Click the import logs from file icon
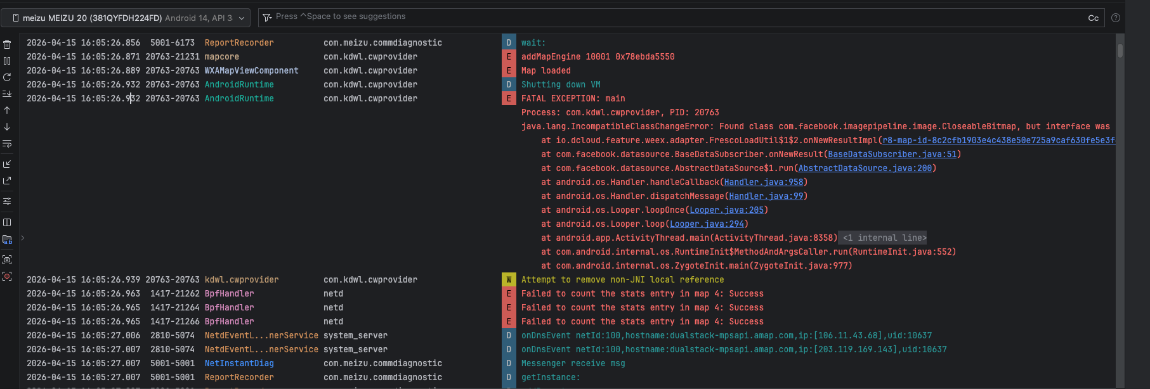The image size is (1150, 389). coord(7,164)
